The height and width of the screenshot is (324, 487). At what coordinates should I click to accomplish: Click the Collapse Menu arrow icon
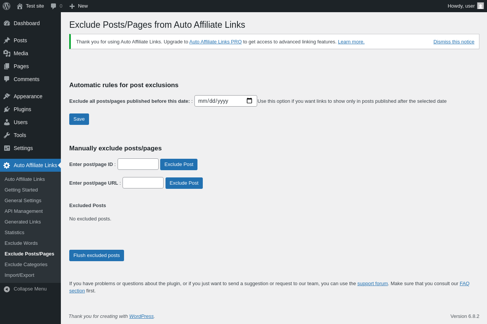point(7,289)
